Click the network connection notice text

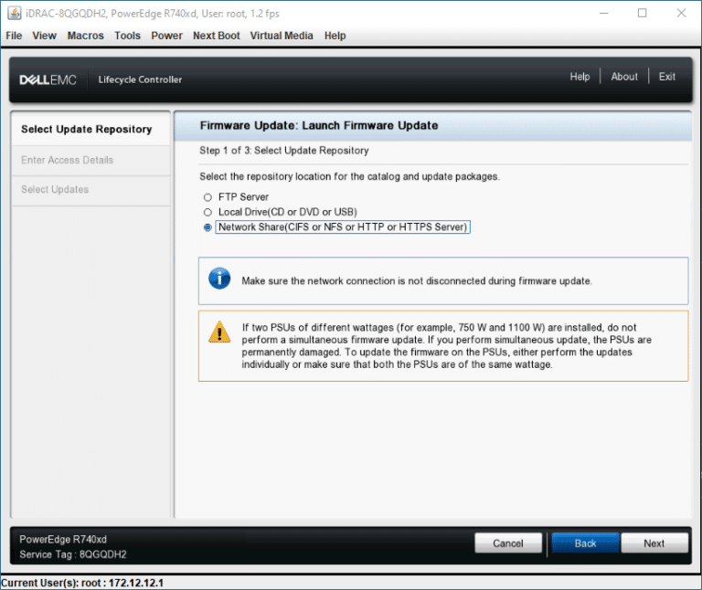[x=417, y=281]
